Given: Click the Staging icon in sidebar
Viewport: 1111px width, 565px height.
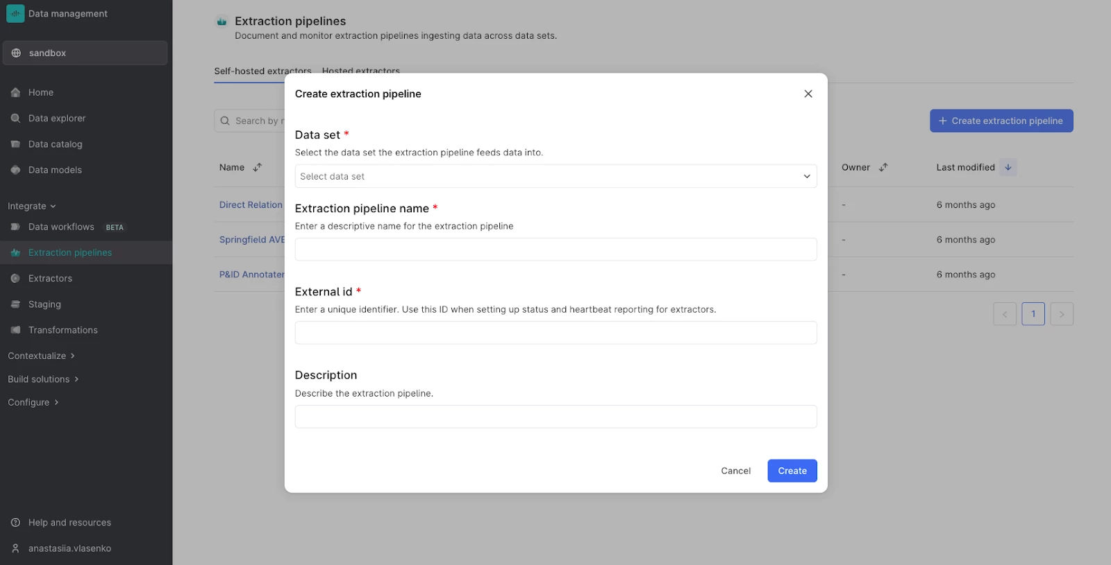Looking at the screenshot, I should (x=15, y=304).
